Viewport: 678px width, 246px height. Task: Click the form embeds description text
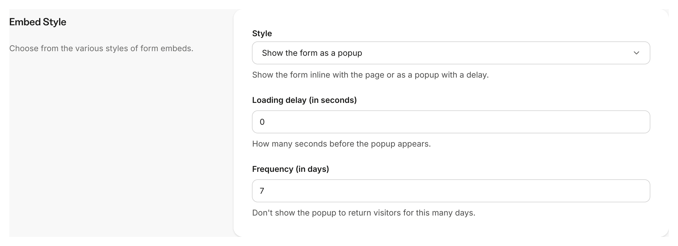101,48
